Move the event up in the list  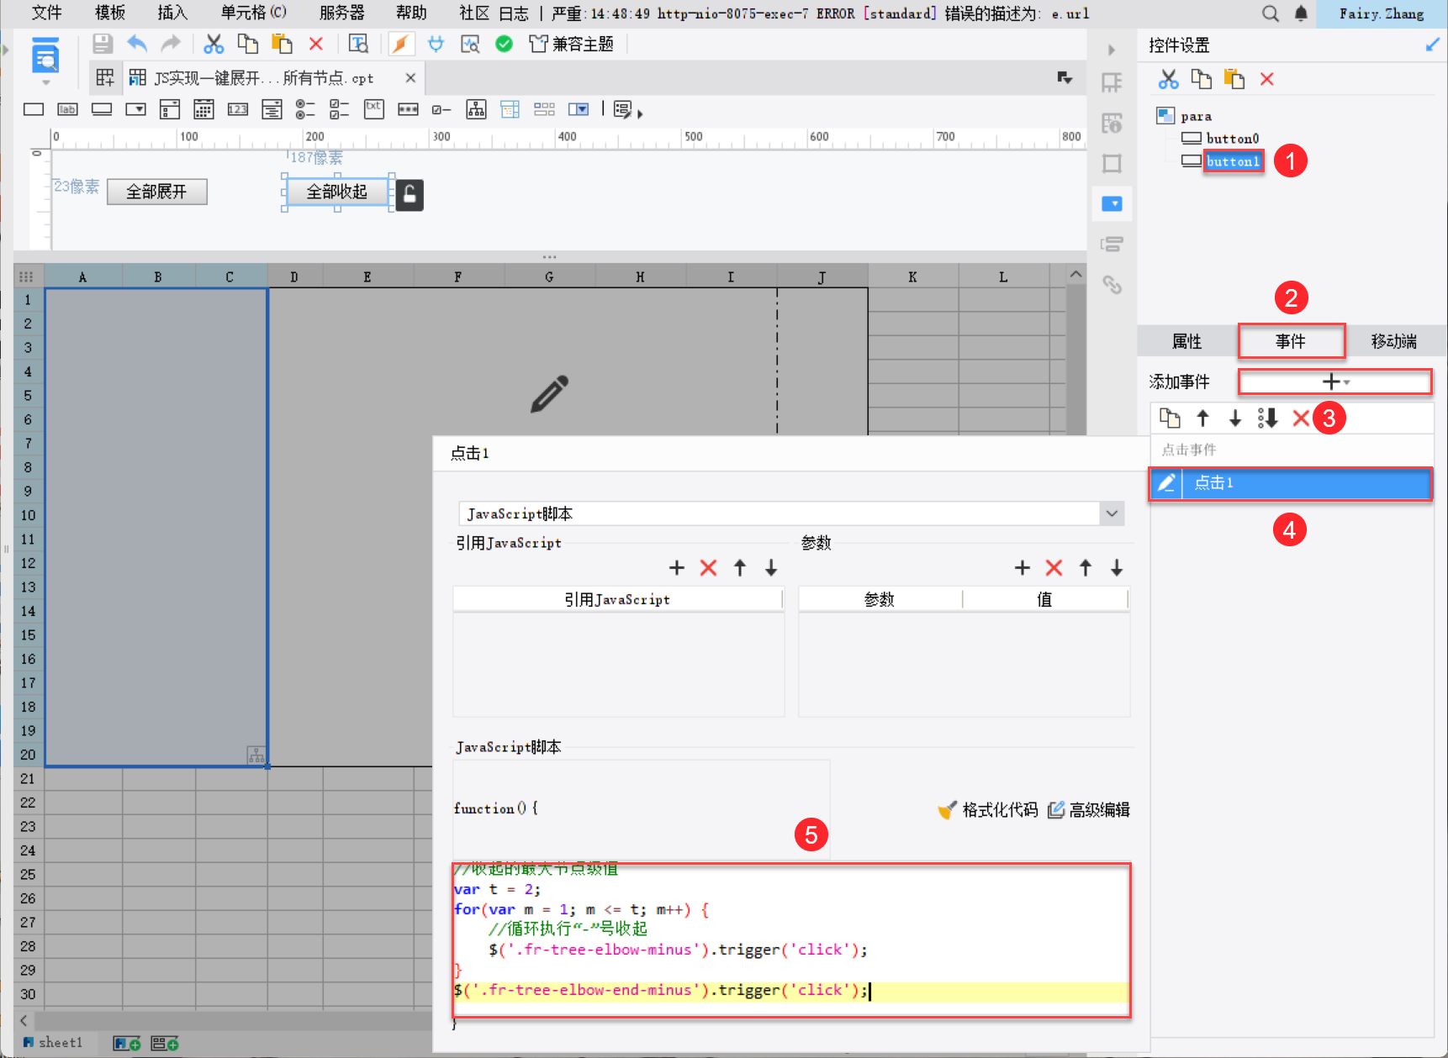click(1202, 418)
